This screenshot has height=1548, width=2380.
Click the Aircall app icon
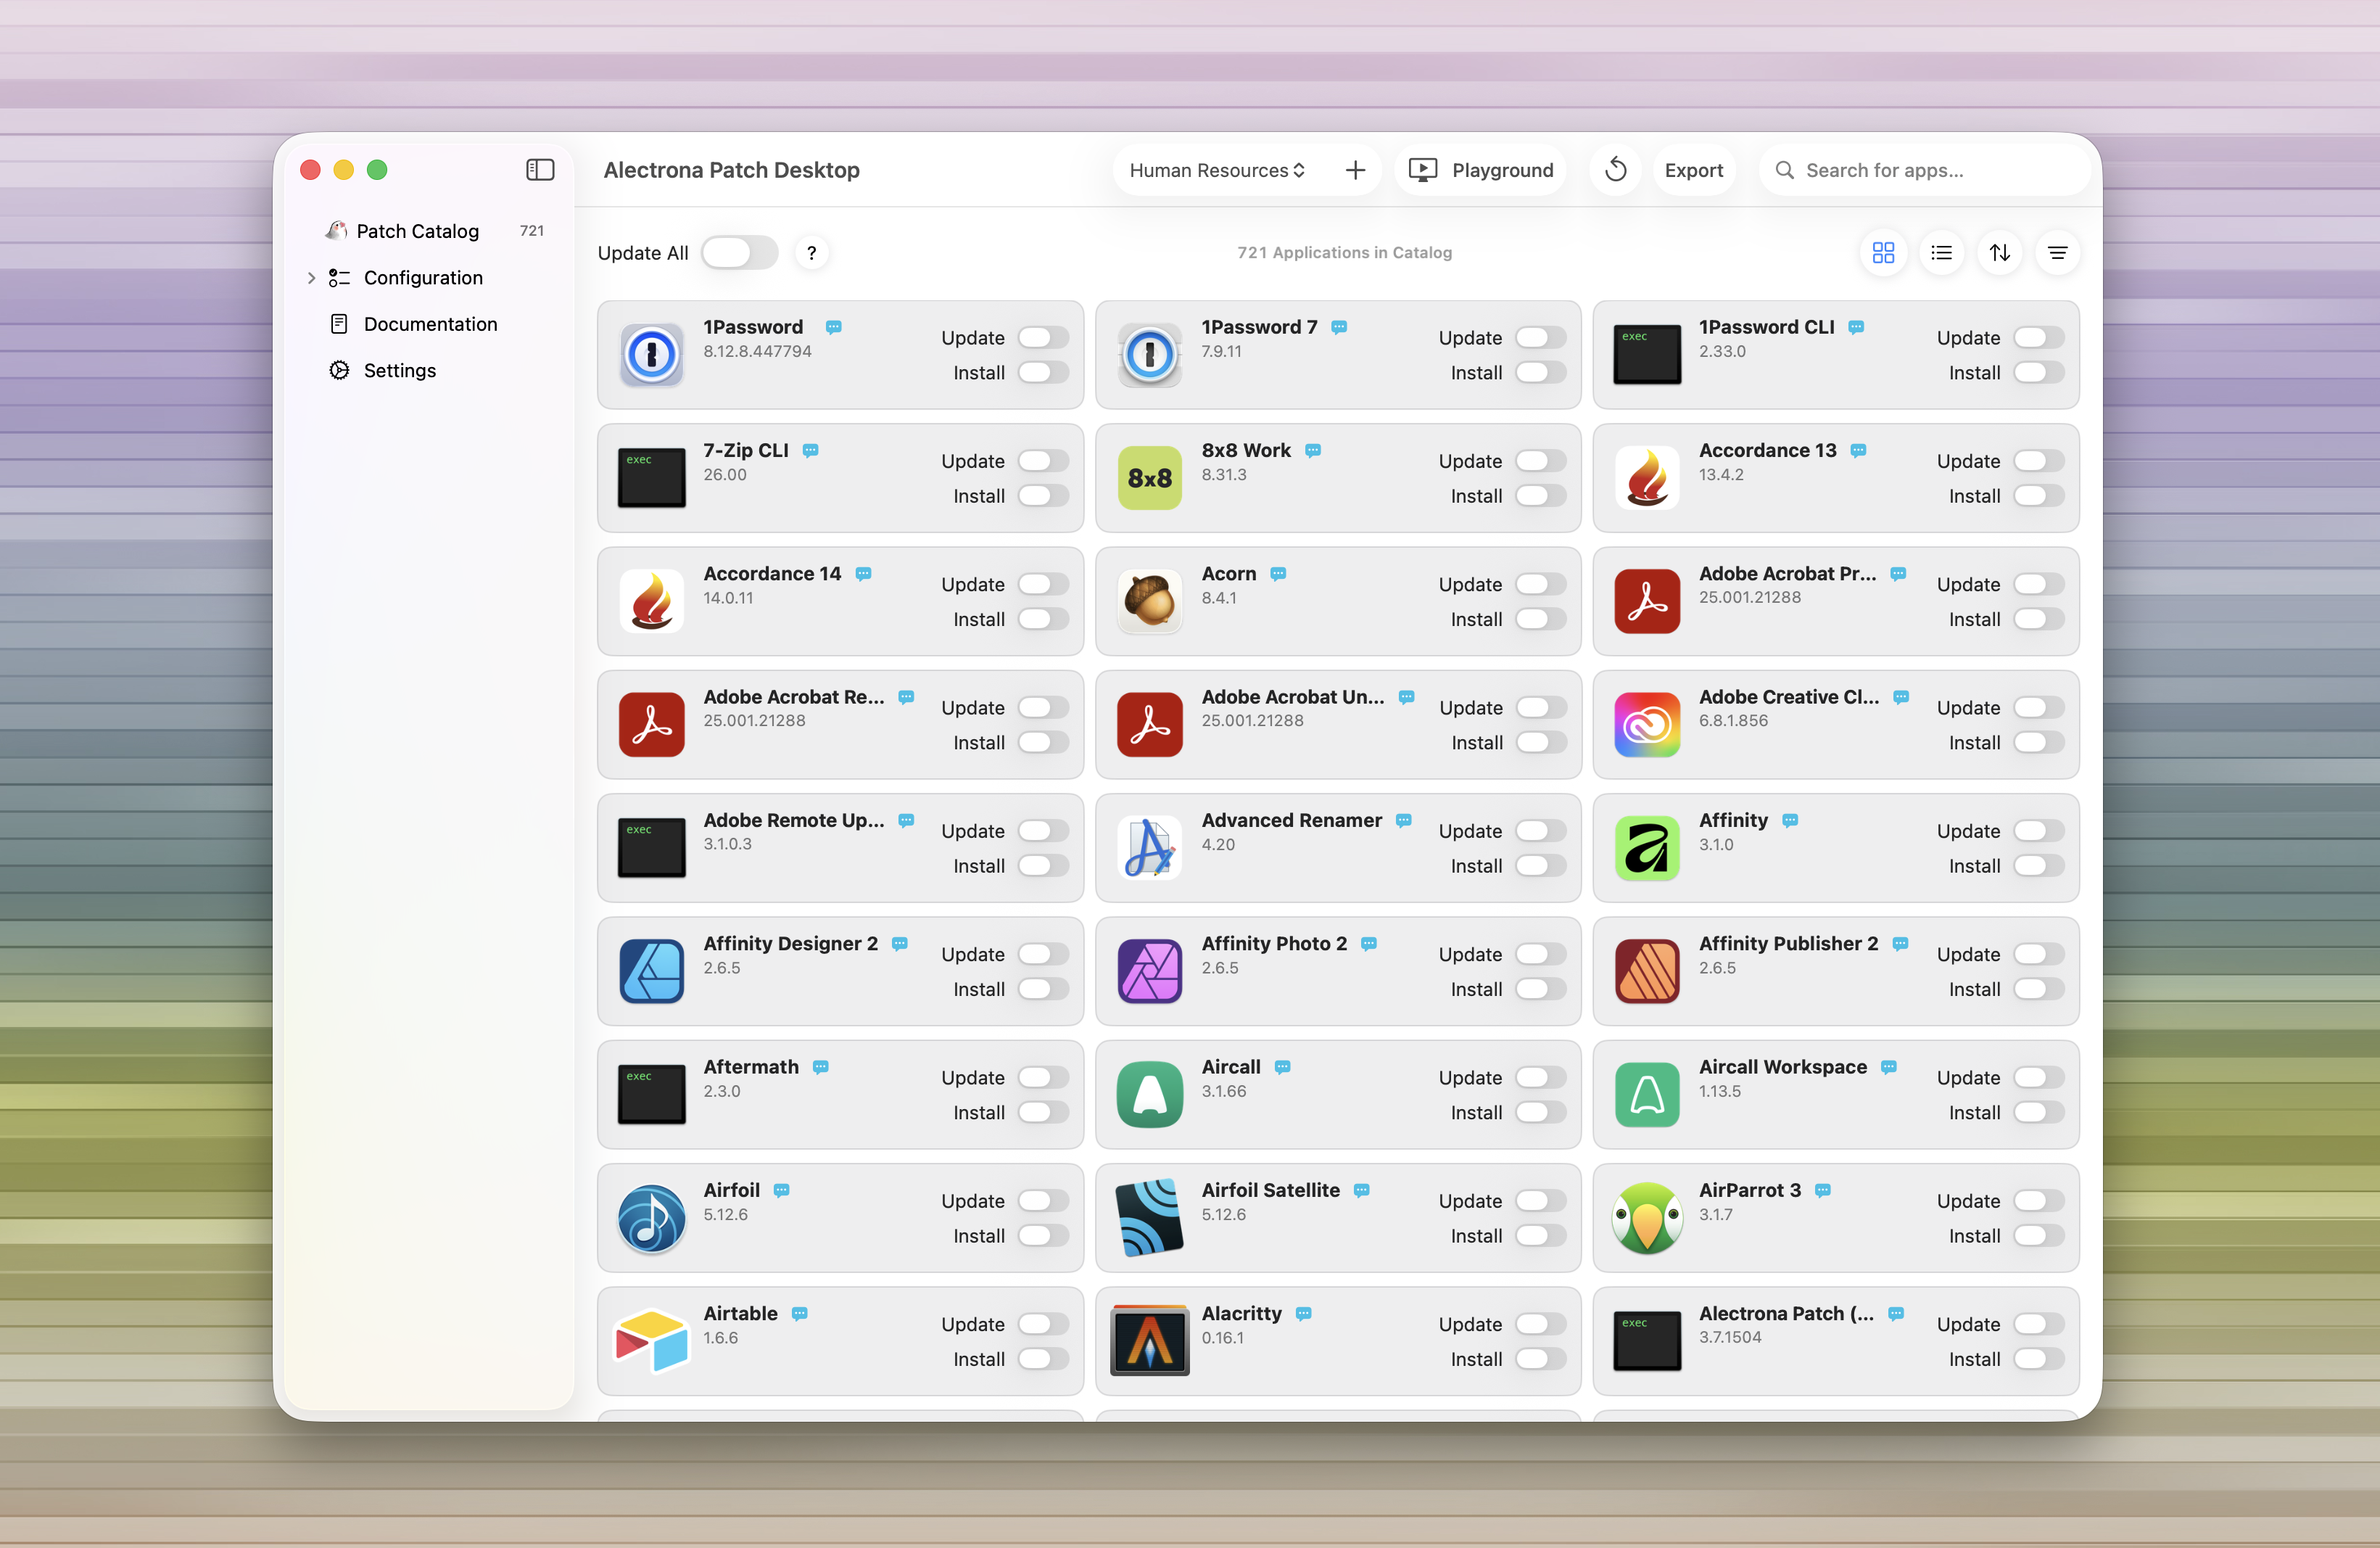point(1149,1094)
